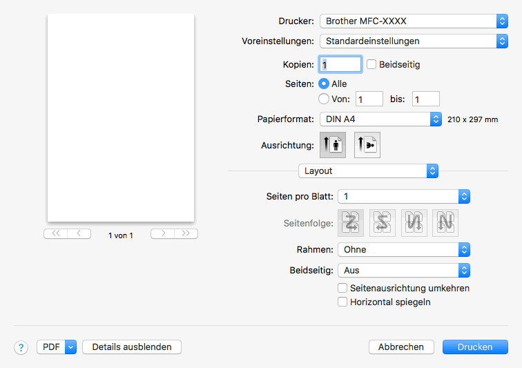This screenshot has height=368, width=522.
Task: Open the Drucker dropdown
Action: (414, 21)
